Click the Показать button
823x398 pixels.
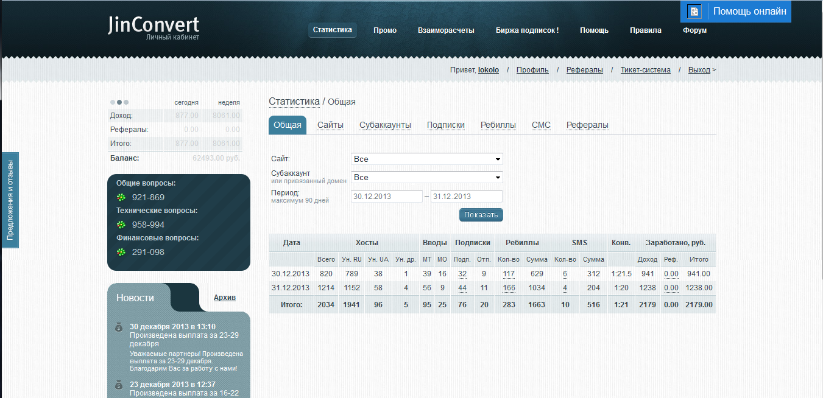pos(481,215)
